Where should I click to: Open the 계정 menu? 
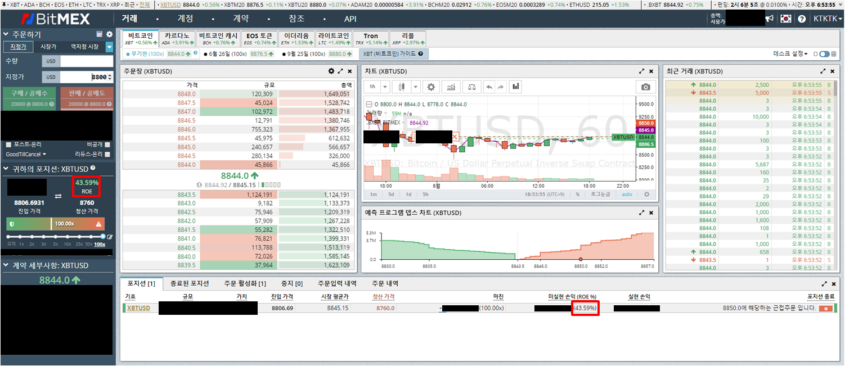click(185, 19)
